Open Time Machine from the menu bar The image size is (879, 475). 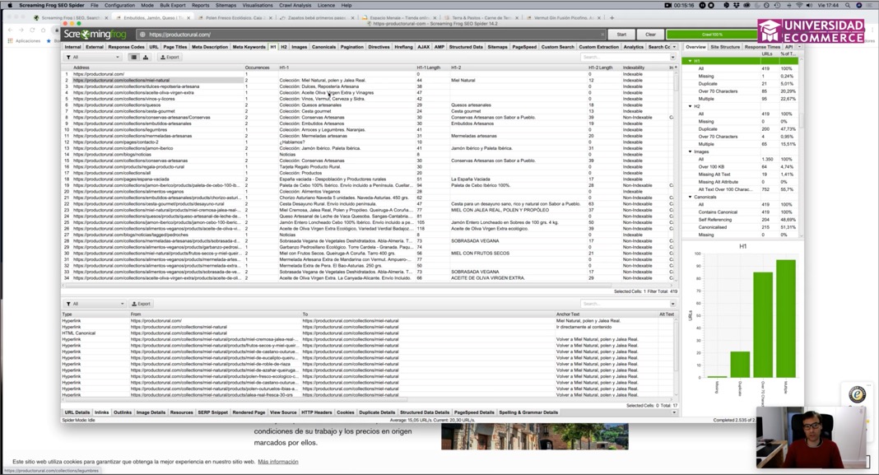pos(777,5)
